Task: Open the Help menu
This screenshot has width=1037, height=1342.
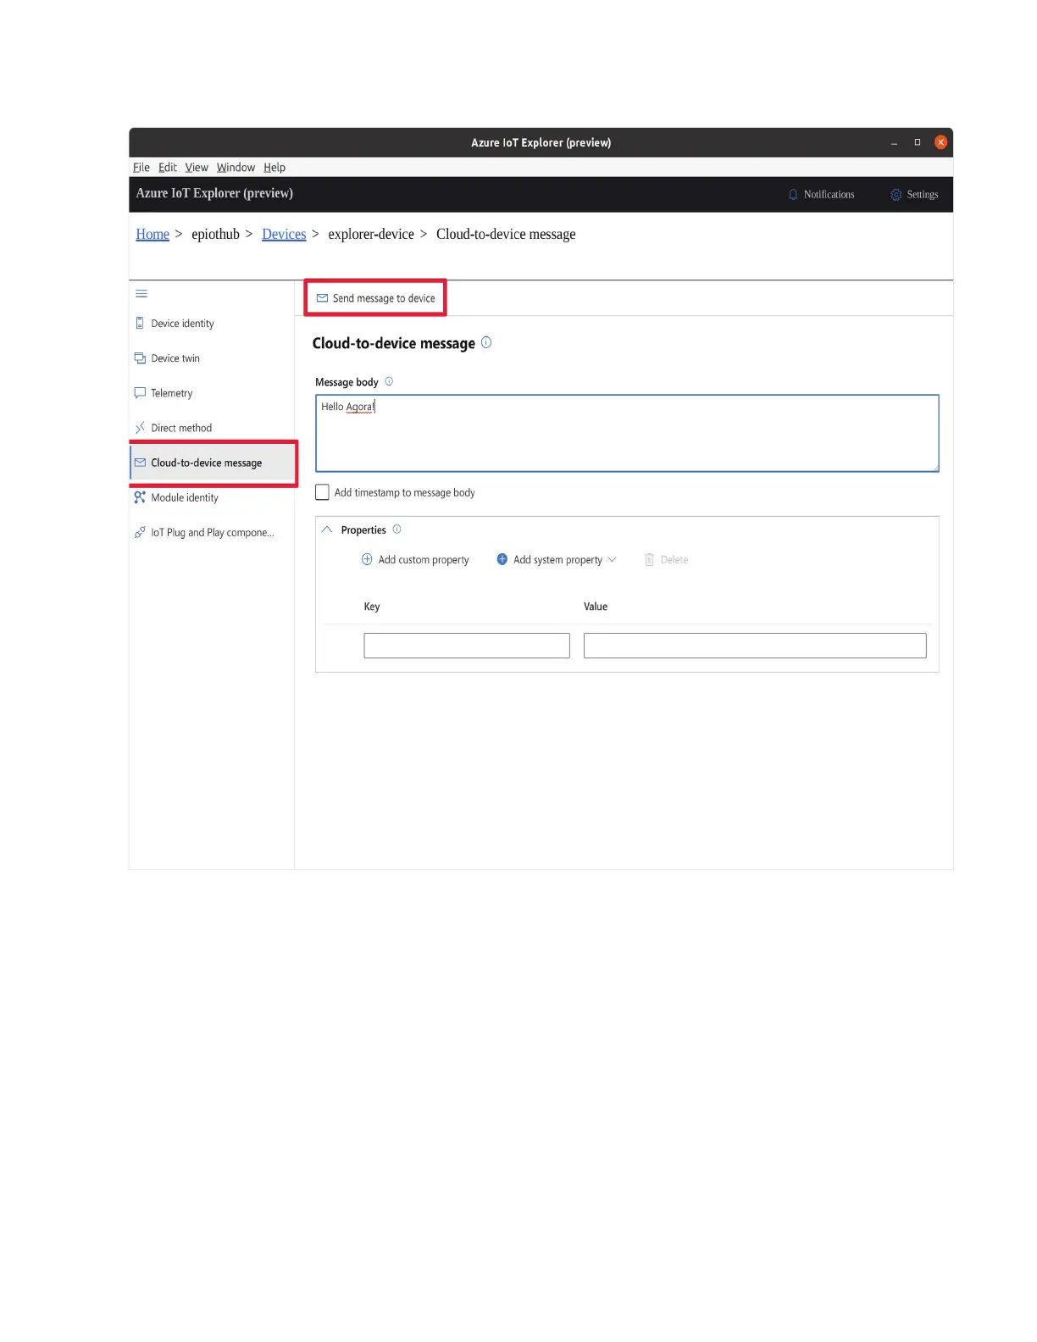Action: pyautogui.click(x=274, y=167)
